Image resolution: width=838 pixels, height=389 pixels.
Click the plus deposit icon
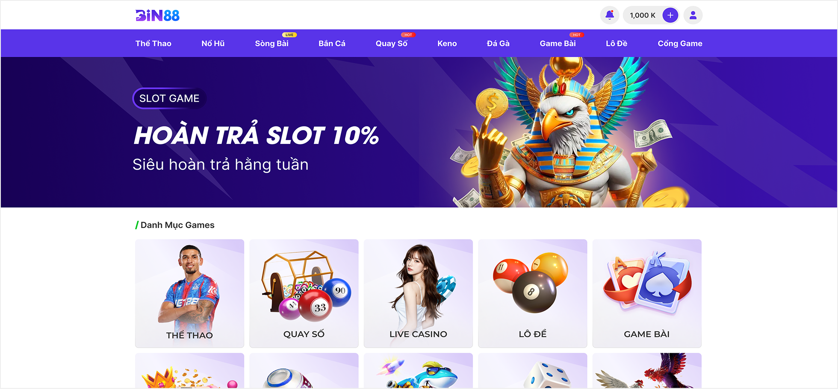click(670, 15)
